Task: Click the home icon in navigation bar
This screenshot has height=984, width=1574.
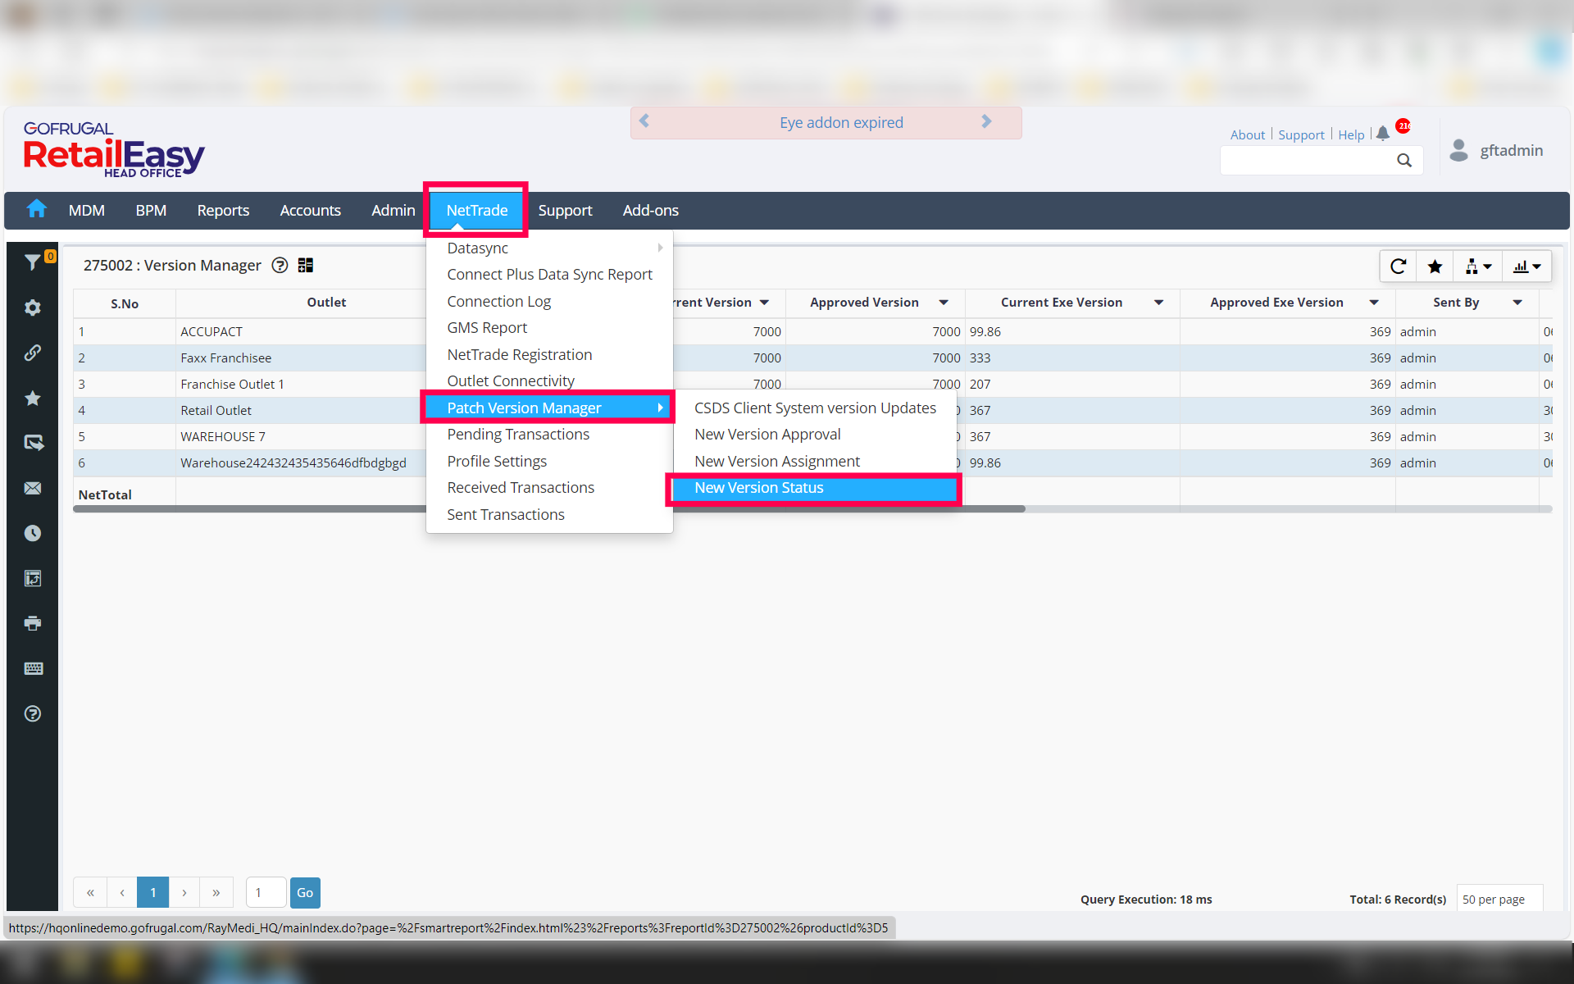Action: (x=36, y=209)
